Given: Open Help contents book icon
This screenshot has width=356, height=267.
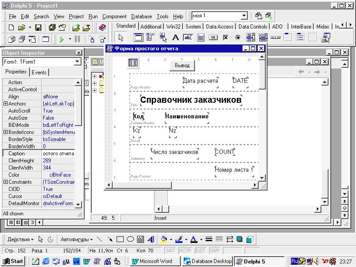Looking at the screenshot, I should (103, 28).
